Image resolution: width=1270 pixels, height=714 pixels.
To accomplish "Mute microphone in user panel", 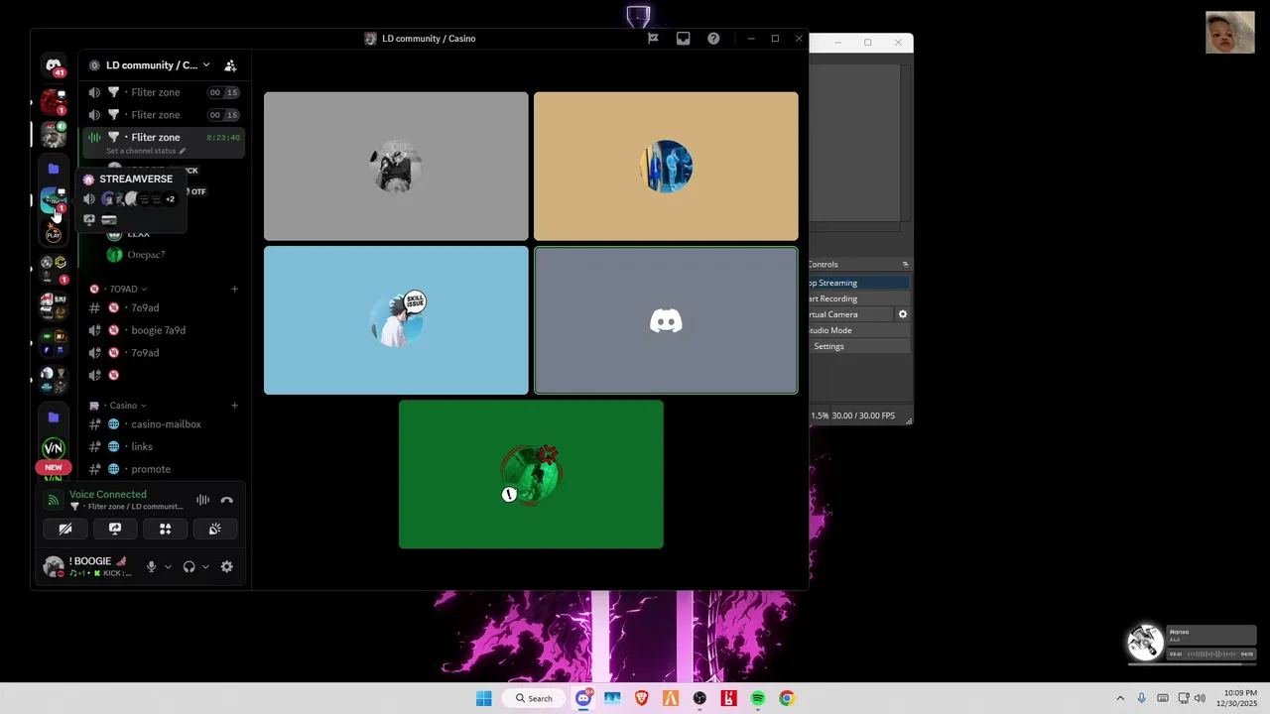I will tap(152, 567).
